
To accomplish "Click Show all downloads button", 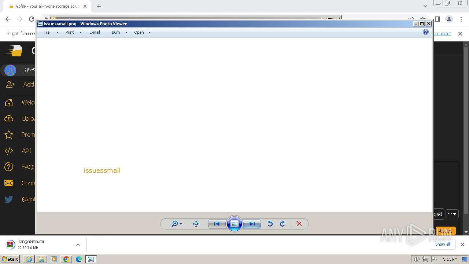I will click(442, 244).
